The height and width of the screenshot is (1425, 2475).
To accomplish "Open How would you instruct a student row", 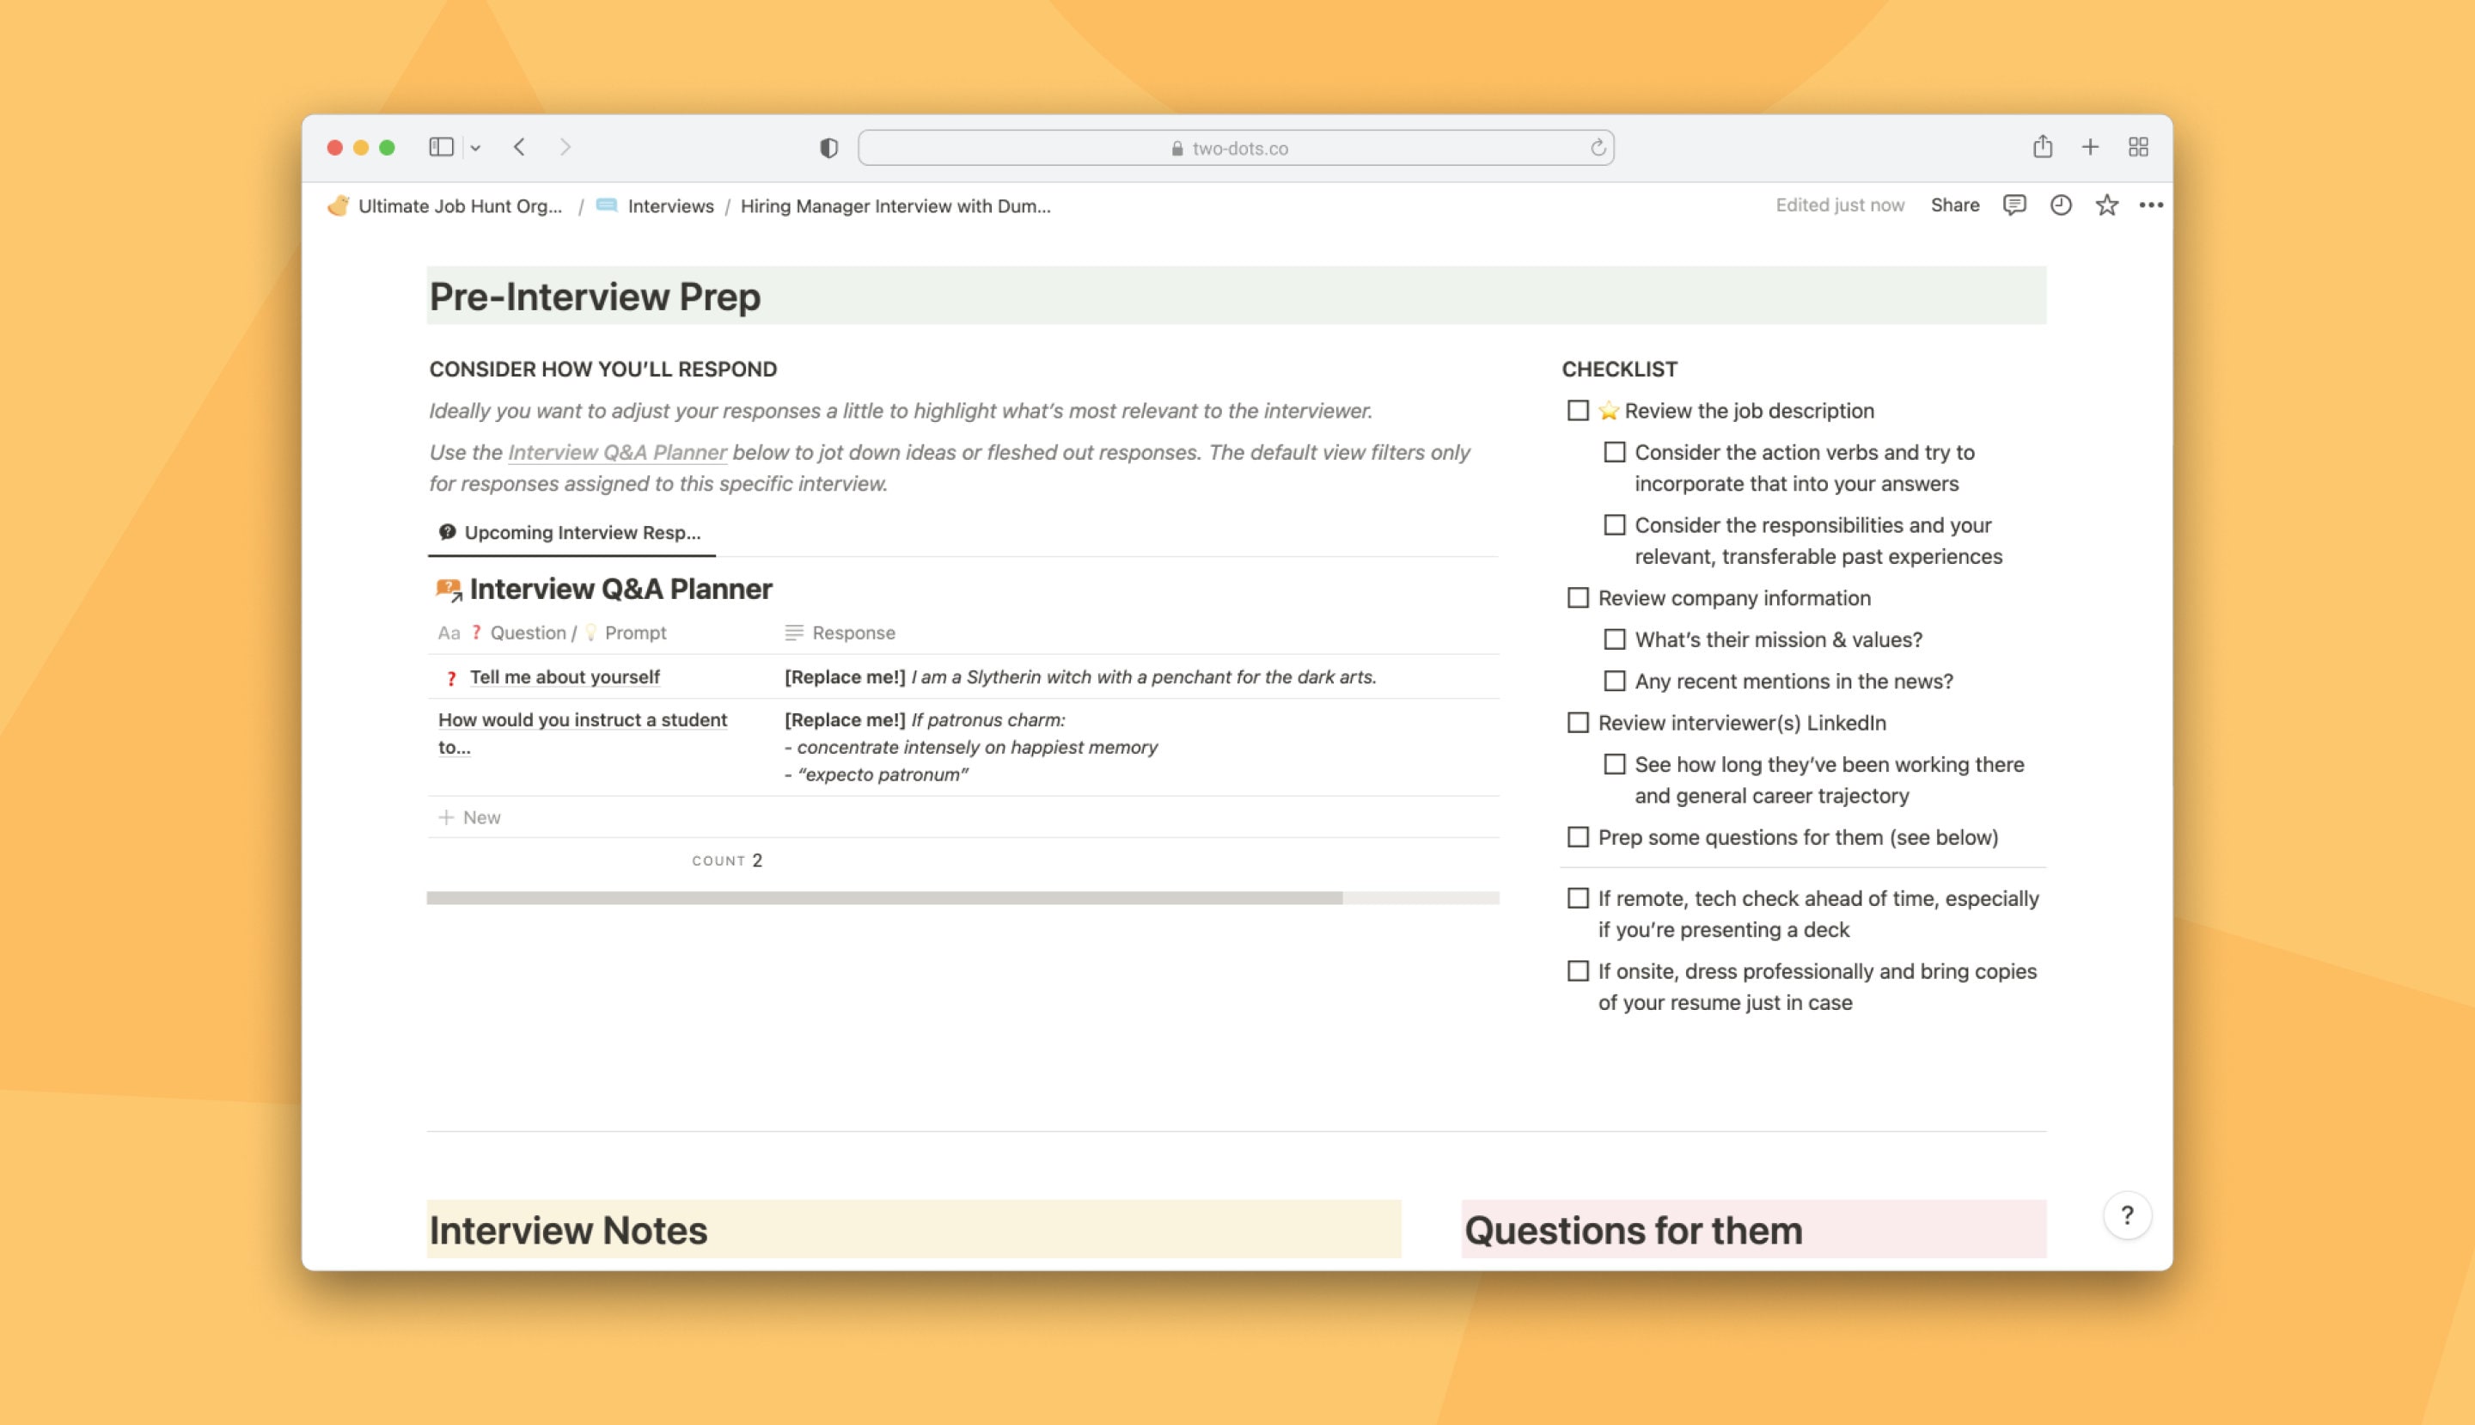I will 583,732.
